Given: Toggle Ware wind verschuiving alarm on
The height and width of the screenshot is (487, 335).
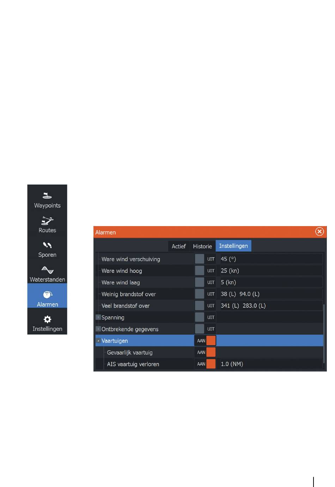Looking at the screenshot, I should 205,259.
